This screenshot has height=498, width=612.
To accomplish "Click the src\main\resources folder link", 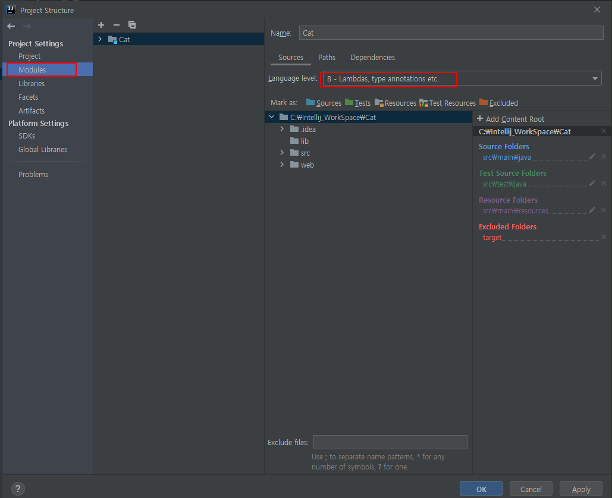I will (515, 210).
